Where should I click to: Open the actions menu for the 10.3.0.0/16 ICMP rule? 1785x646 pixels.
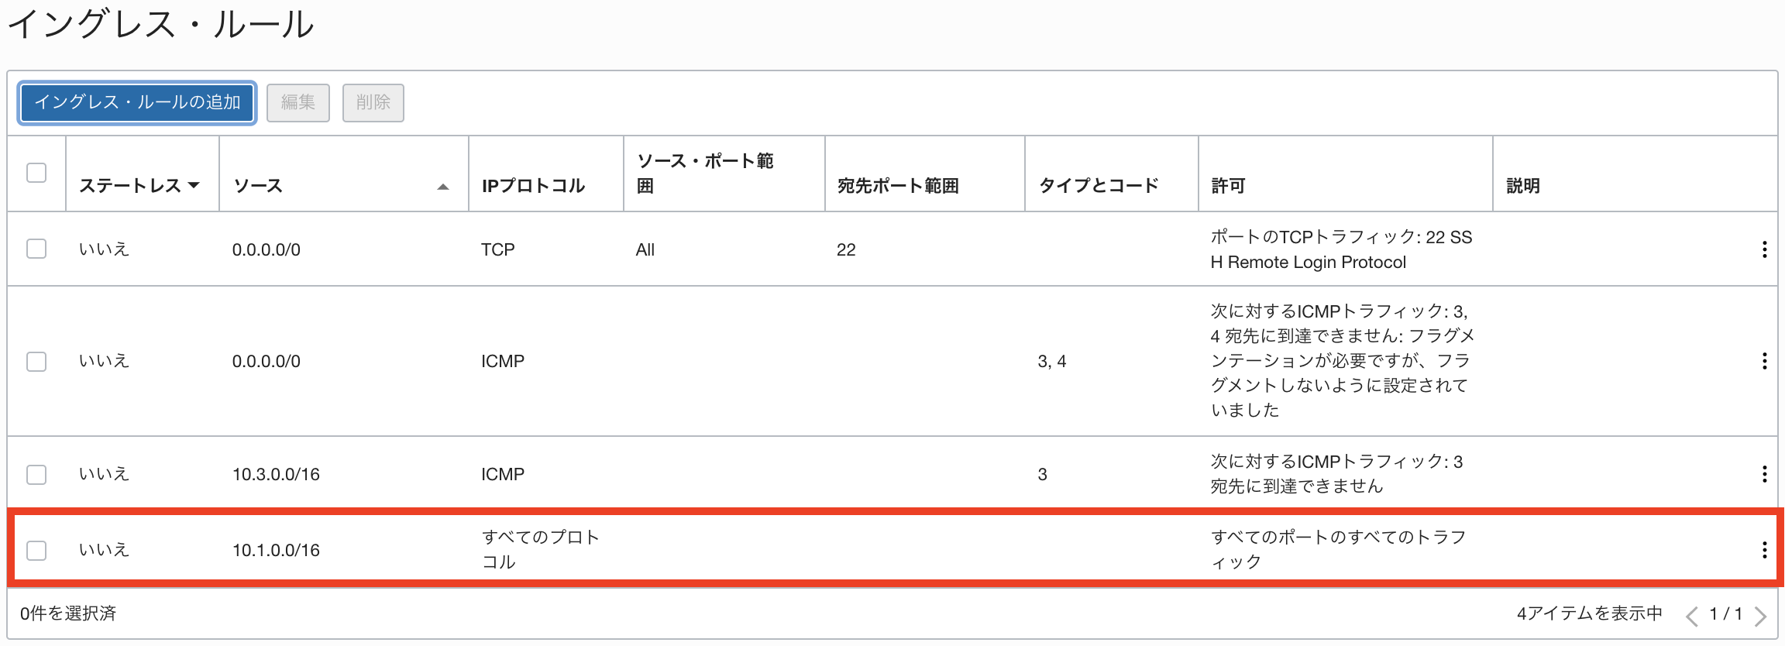[x=1764, y=474]
